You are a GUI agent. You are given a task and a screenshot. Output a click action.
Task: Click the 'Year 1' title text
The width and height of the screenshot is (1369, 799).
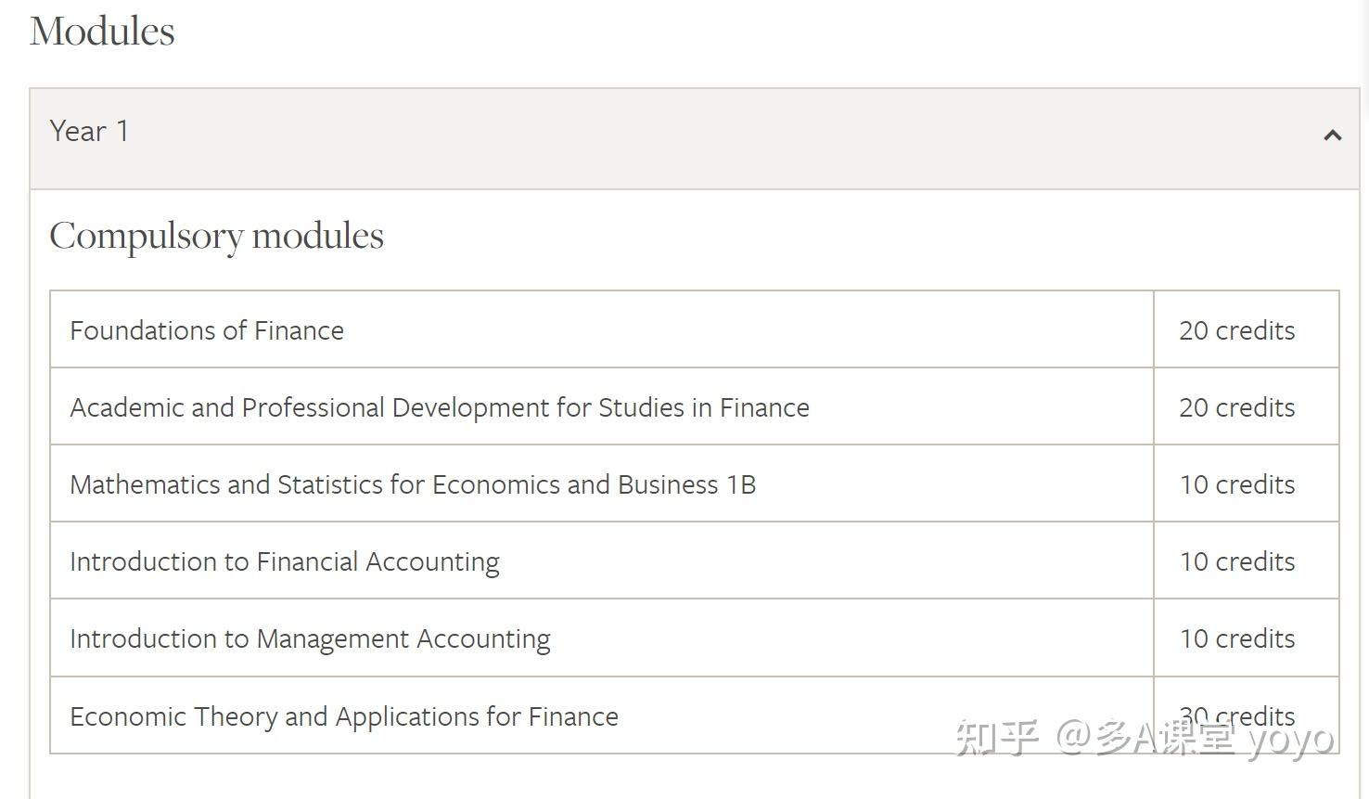click(89, 132)
